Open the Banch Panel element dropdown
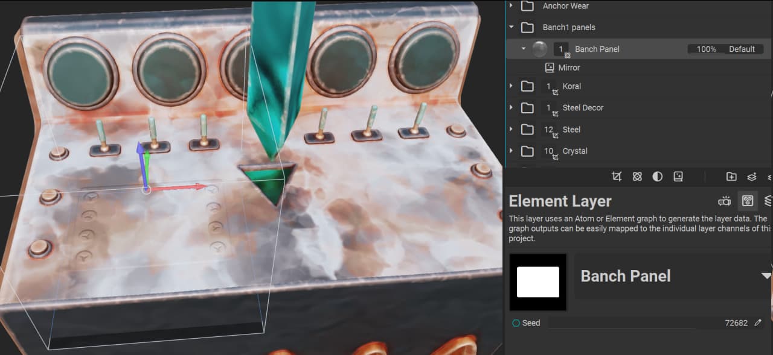This screenshot has height=355, width=773. pos(766,276)
